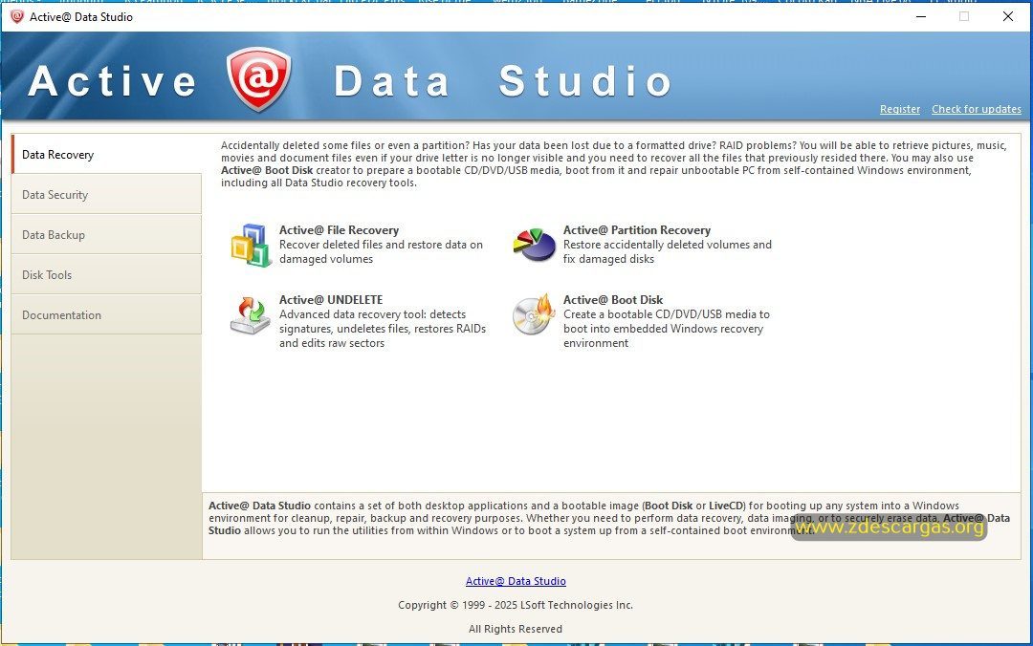
Task: Open the Data Backup tab
Action: (107, 234)
